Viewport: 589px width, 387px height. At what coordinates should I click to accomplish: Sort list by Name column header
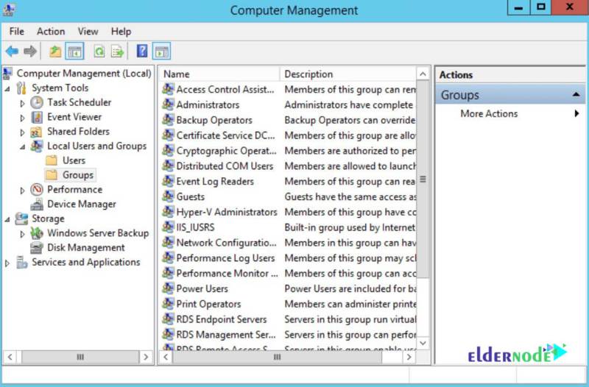(x=219, y=74)
